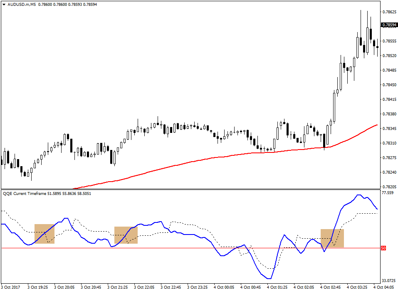Click the current price tag 0.78594

pos(389,24)
